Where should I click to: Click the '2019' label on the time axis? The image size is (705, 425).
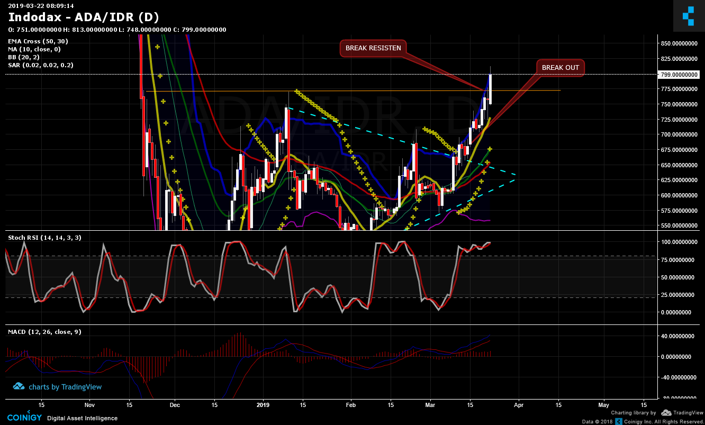click(x=262, y=404)
